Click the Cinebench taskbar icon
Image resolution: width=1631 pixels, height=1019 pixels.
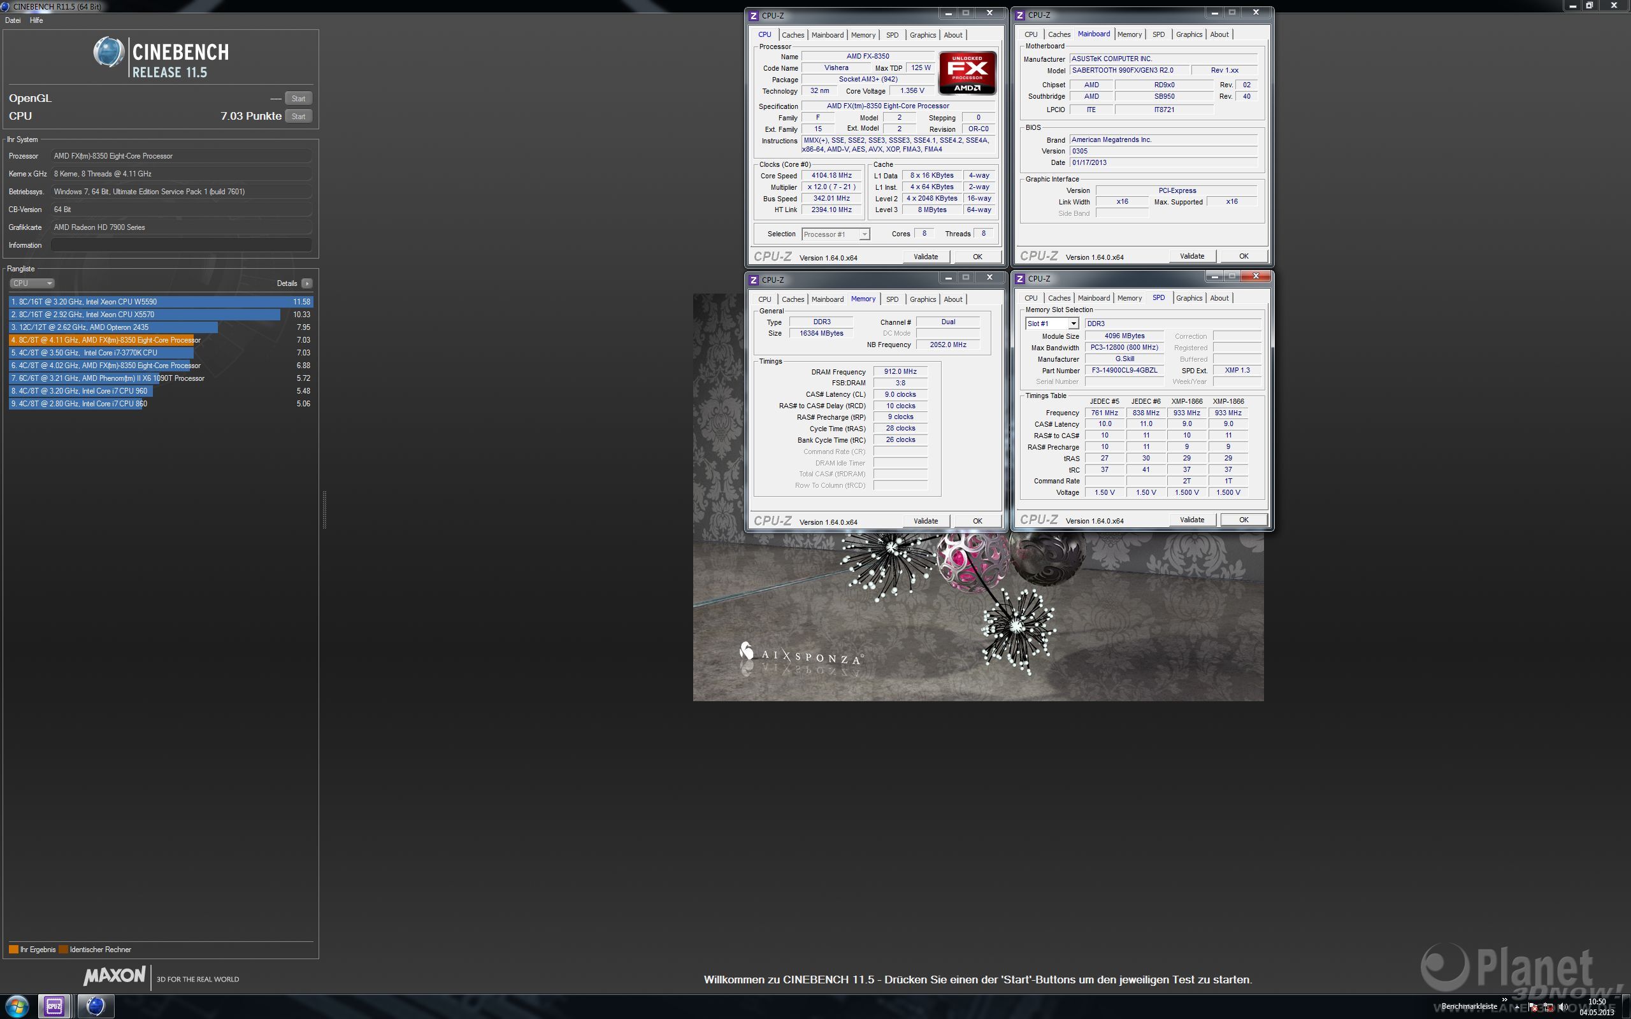(95, 1006)
